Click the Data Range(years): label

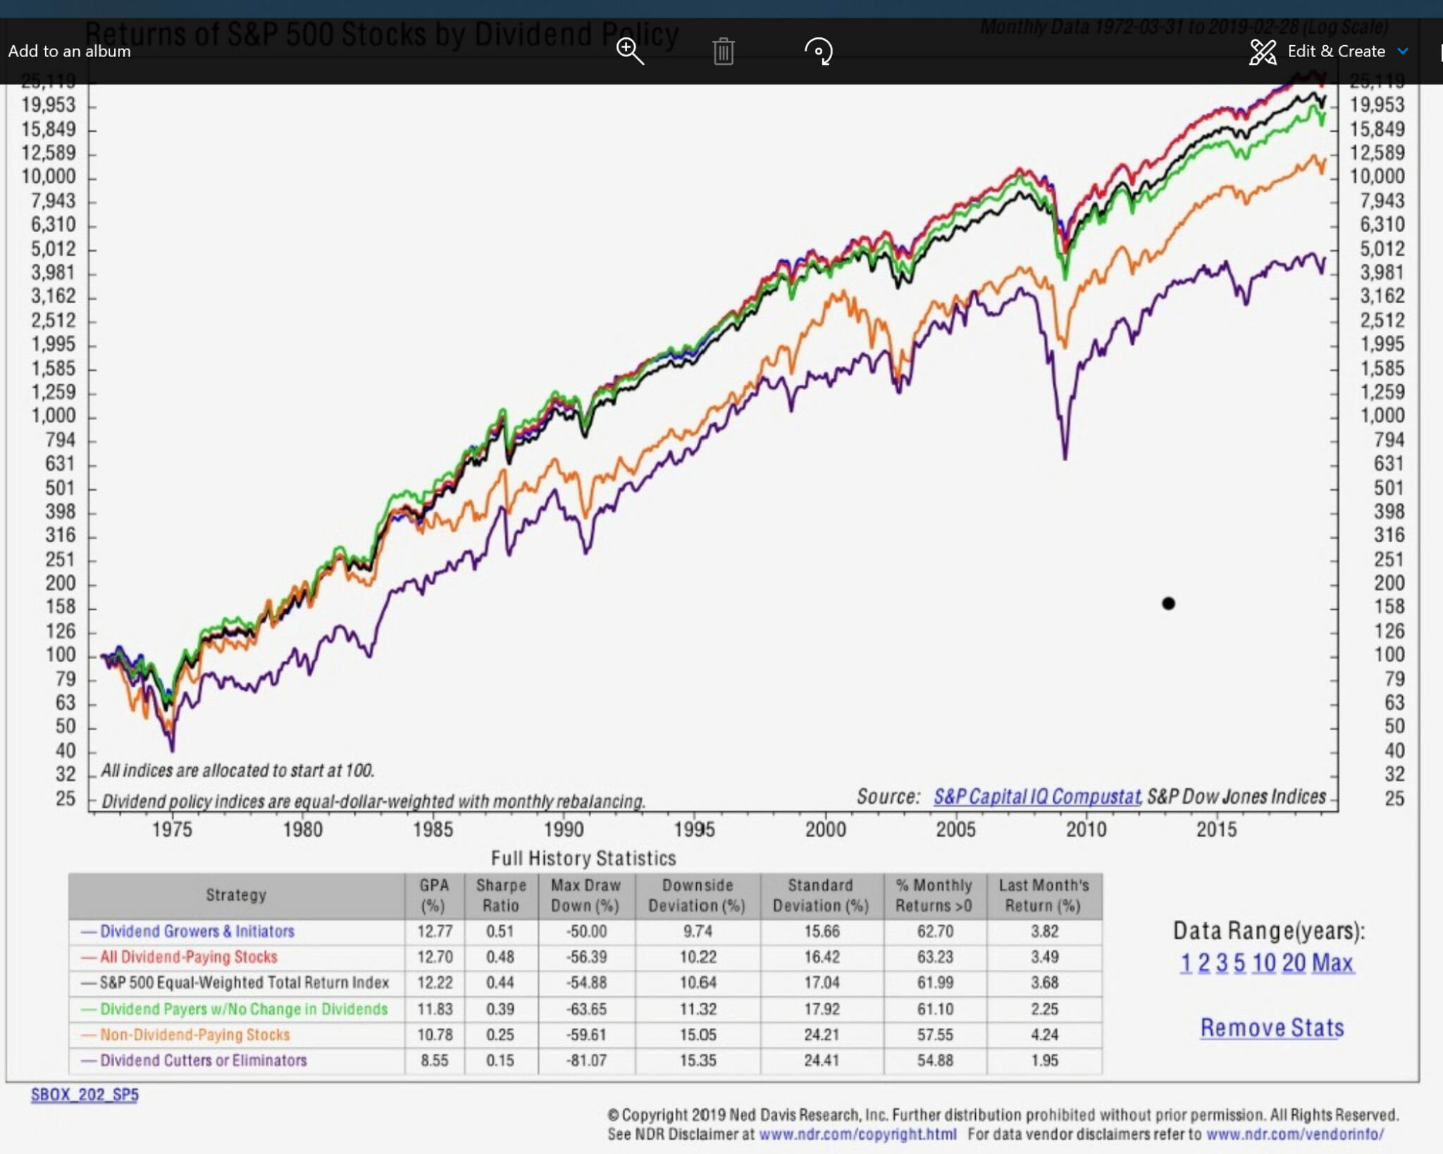(1269, 931)
